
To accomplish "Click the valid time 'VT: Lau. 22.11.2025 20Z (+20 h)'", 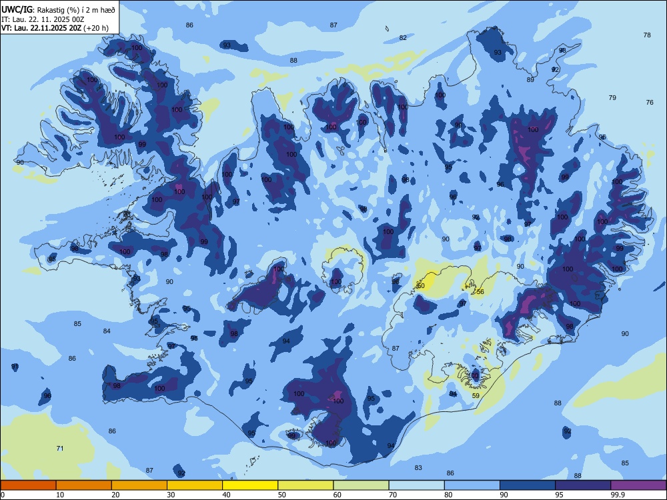I will tap(55, 29).
